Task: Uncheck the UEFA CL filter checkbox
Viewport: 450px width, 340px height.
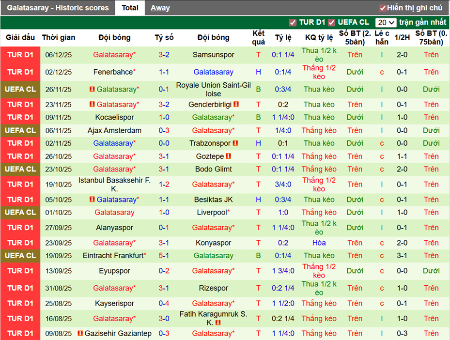Action: click(x=331, y=22)
